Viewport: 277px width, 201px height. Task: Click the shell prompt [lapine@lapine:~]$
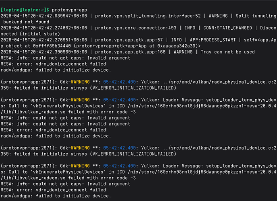[25, 10]
